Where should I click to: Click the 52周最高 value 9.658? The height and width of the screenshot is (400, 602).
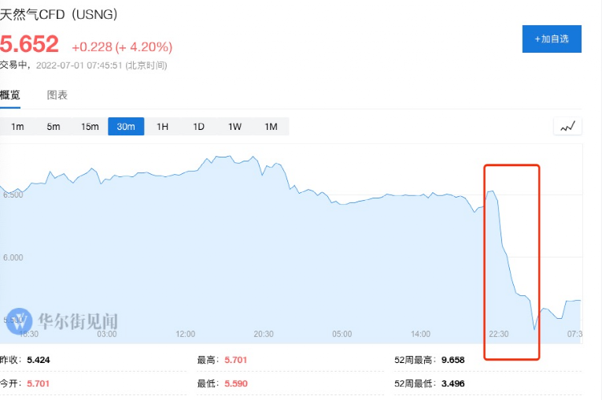pos(453,360)
